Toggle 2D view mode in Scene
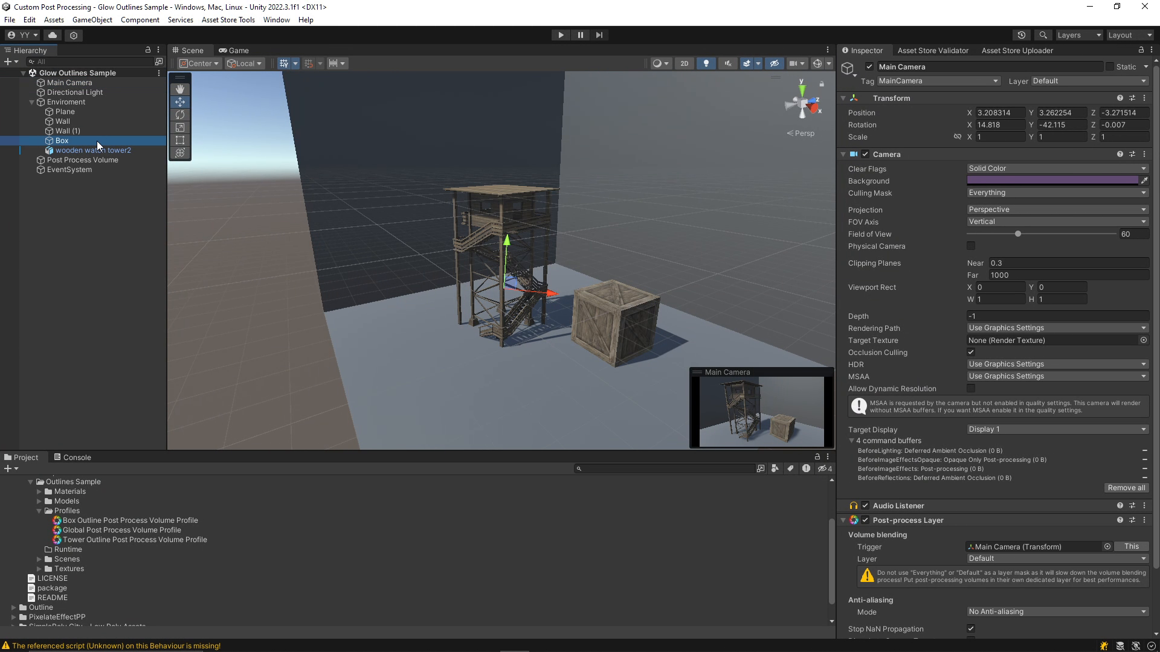 pyautogui.click(x=684, y=63)
